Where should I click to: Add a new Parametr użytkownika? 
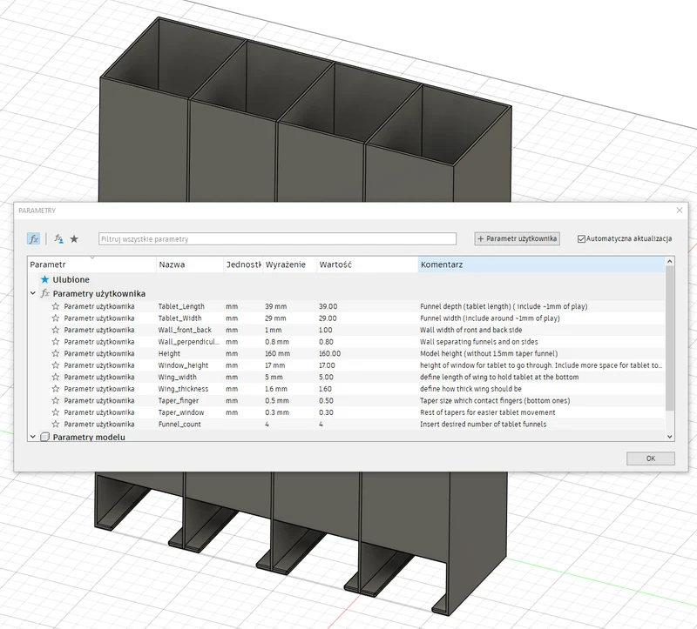pyautogui.click(x=517, y=239)
